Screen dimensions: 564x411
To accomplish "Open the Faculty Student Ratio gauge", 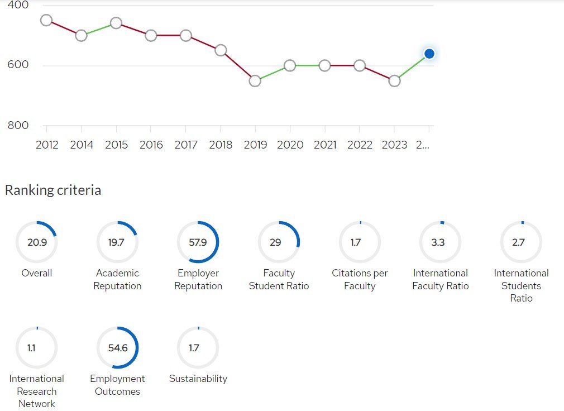I will [x=279, y=242].
